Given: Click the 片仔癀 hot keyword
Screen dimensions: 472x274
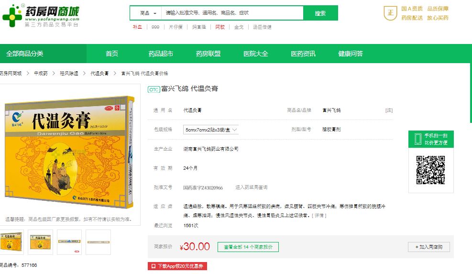Looking at the screenshot, I should [176, 27].
